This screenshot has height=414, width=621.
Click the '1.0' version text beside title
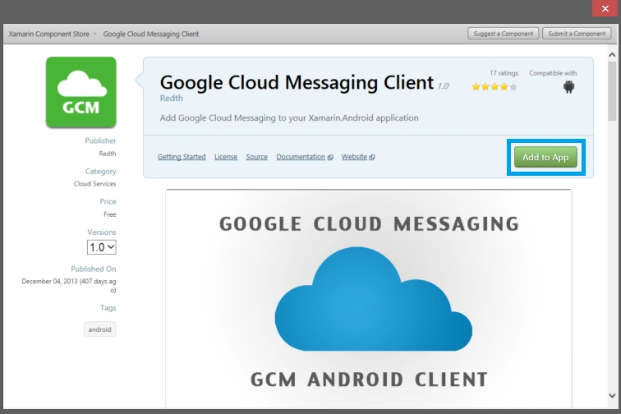tap(444, 86)
